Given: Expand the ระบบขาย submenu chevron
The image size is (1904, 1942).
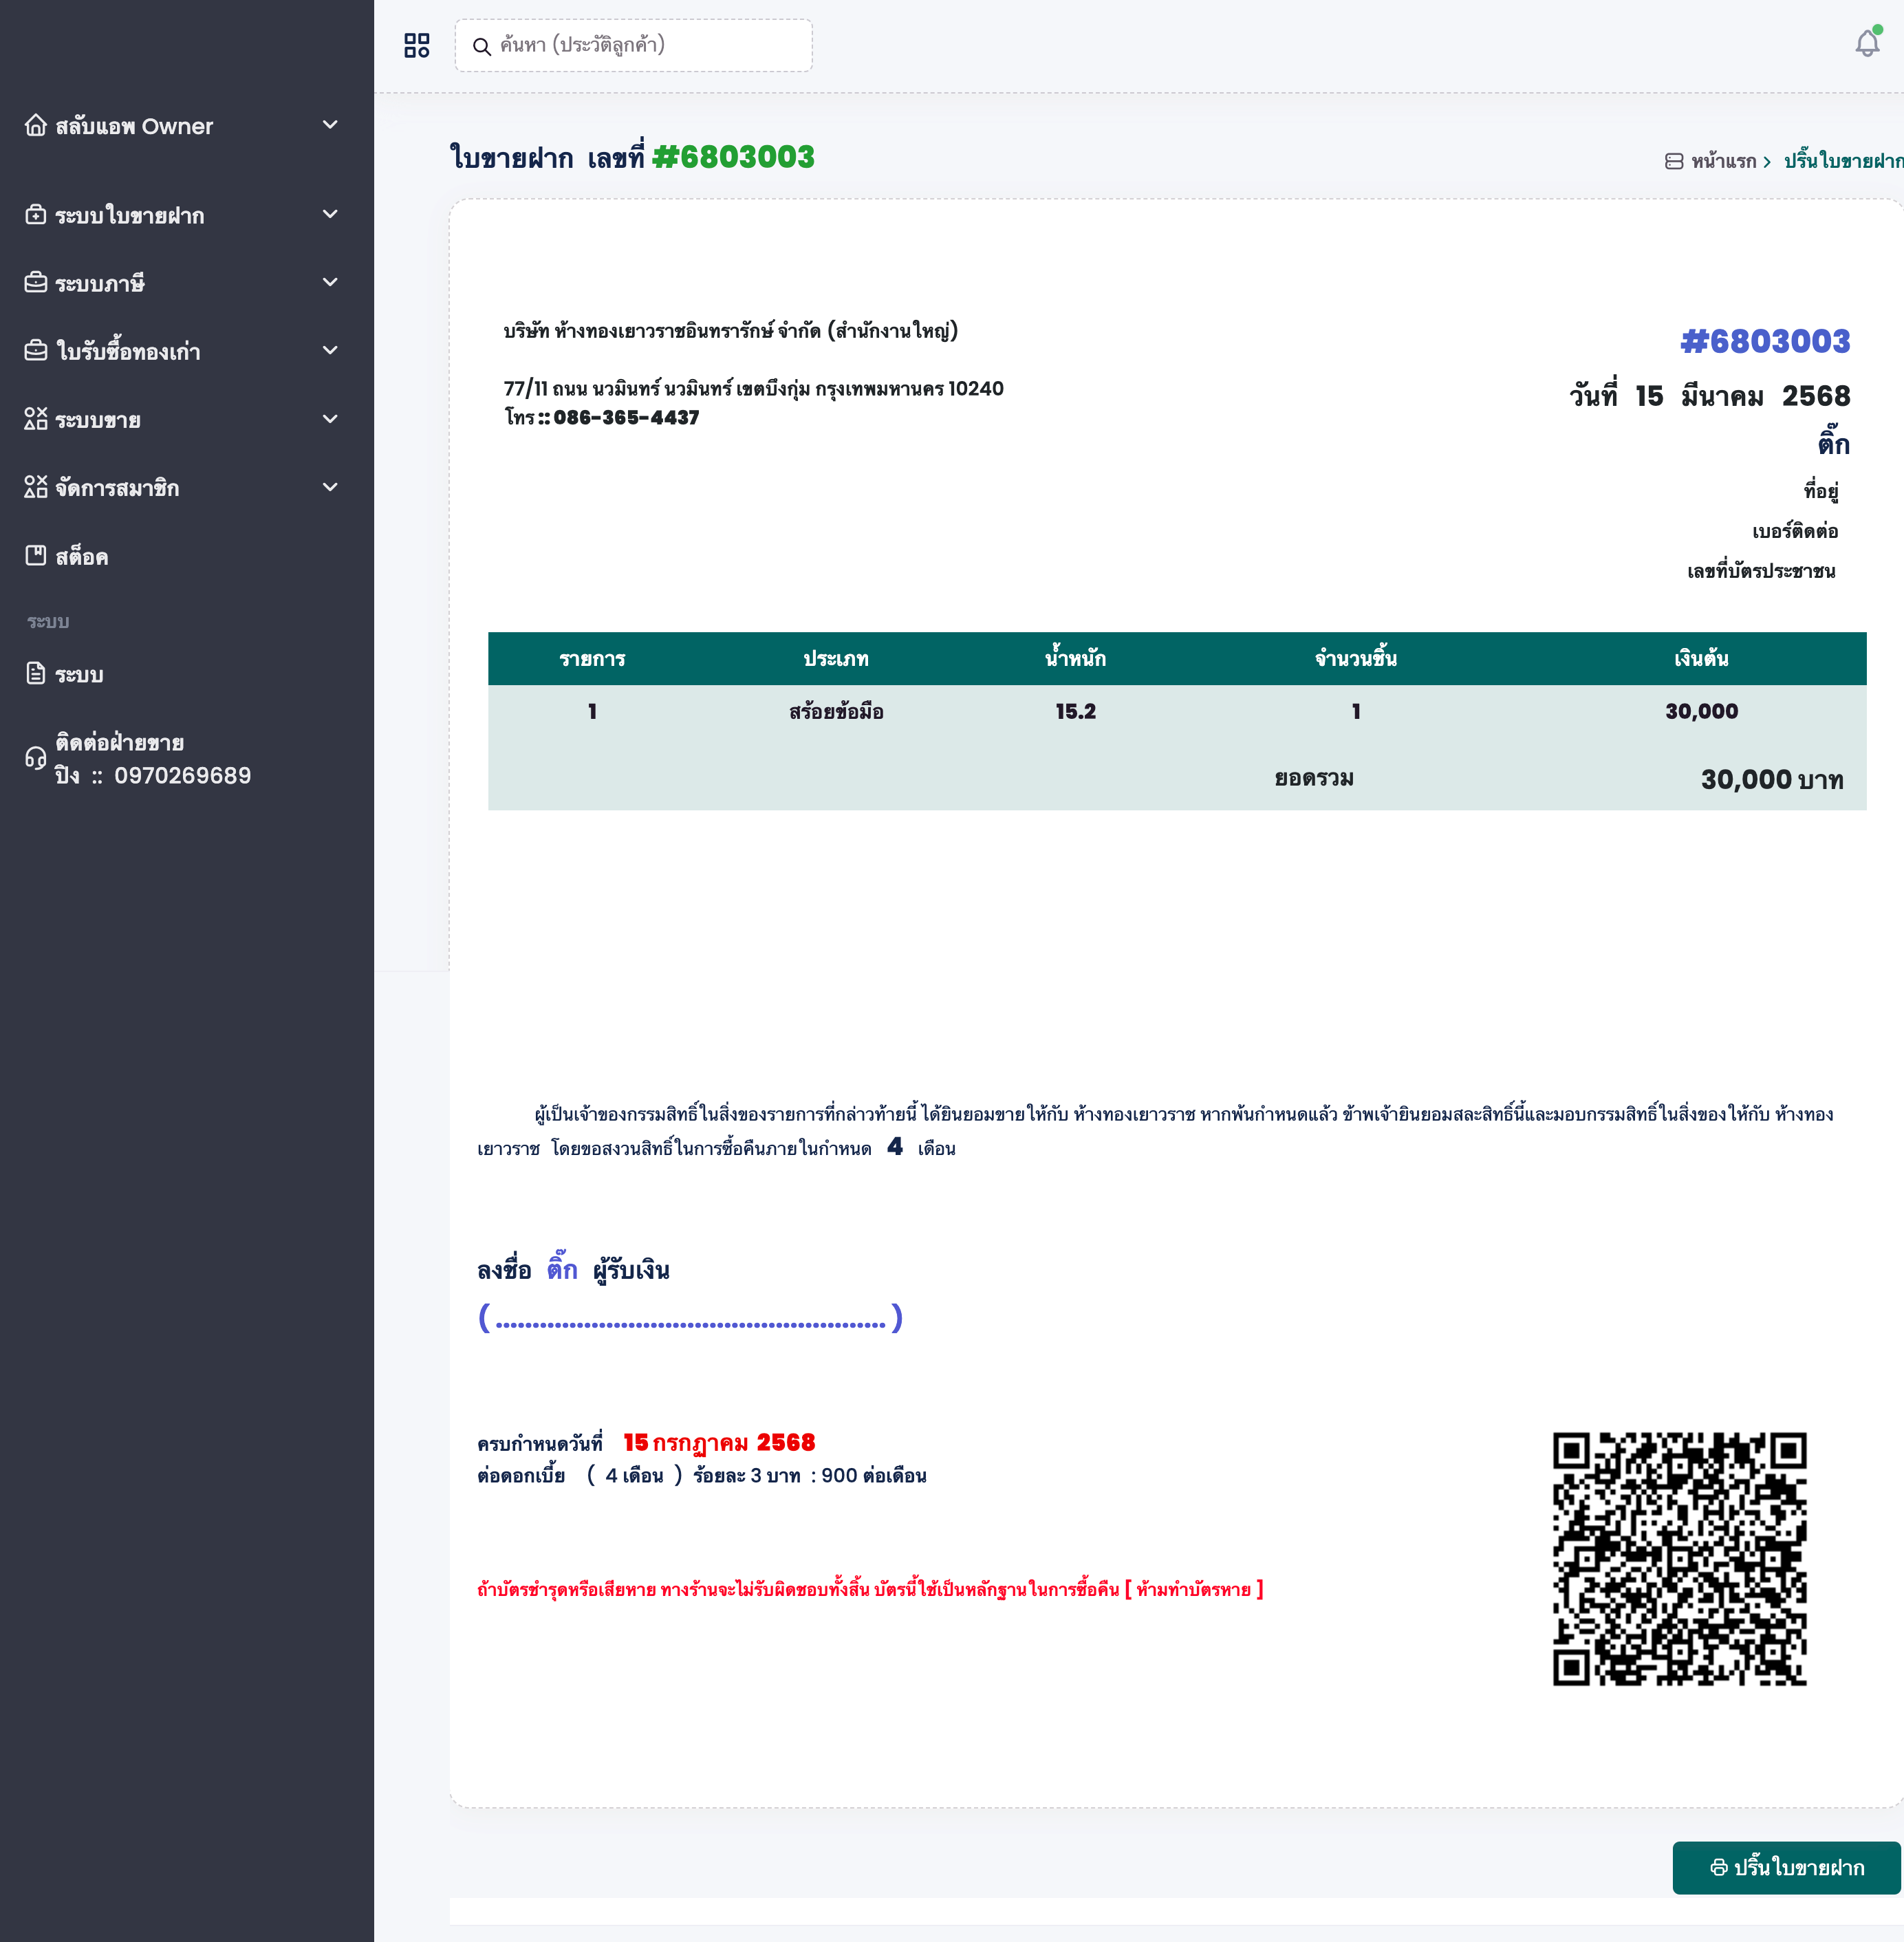Looking at the screenshot, I should (x=330, y=419).
